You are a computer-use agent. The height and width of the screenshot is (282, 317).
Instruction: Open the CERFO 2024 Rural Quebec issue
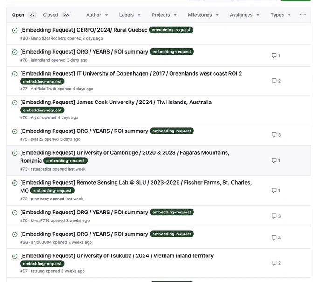tap(84, 30)
